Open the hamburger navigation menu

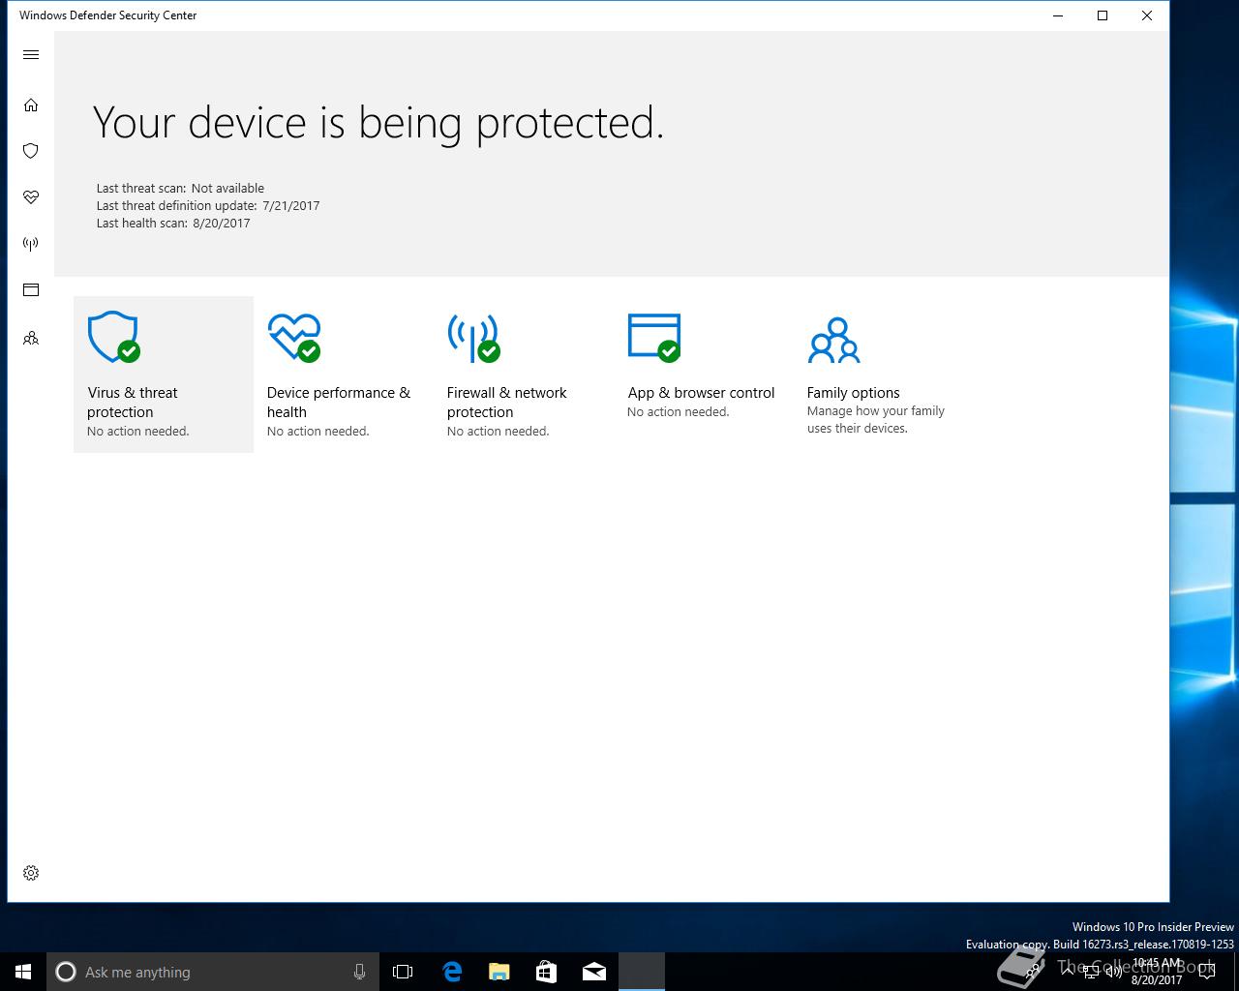[31, 55]
